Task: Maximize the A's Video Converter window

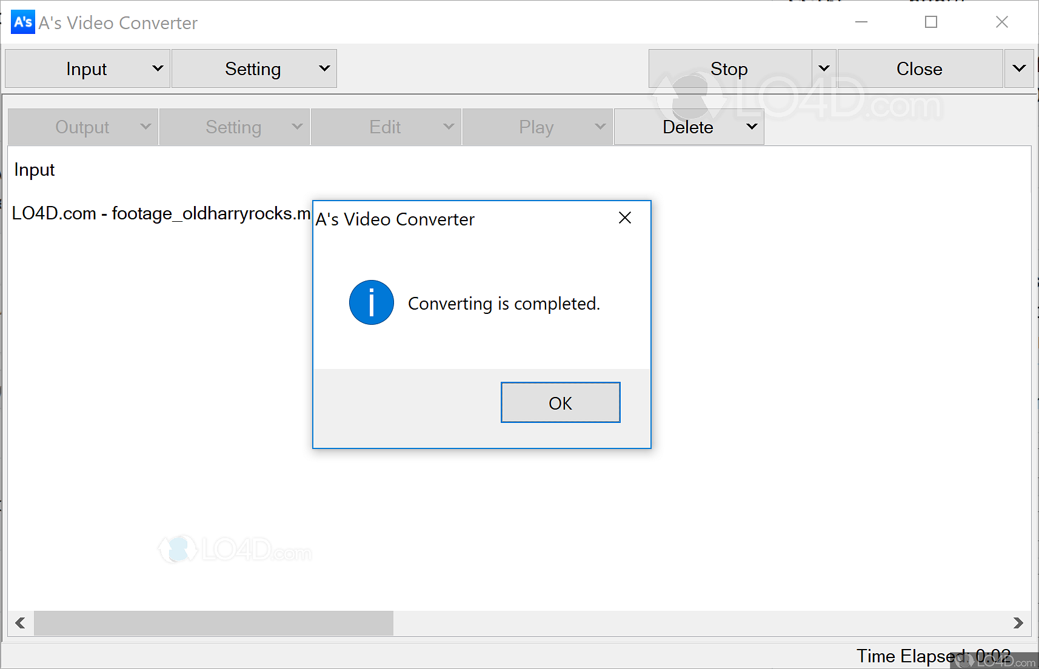Action: [931, 22]
